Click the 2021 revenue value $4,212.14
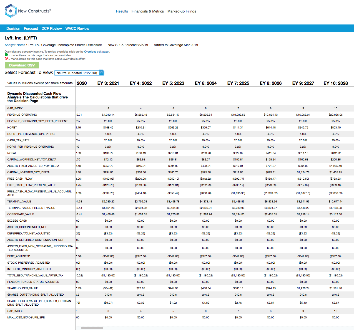The height and width of the screenshot is (334, 354). 108,115
